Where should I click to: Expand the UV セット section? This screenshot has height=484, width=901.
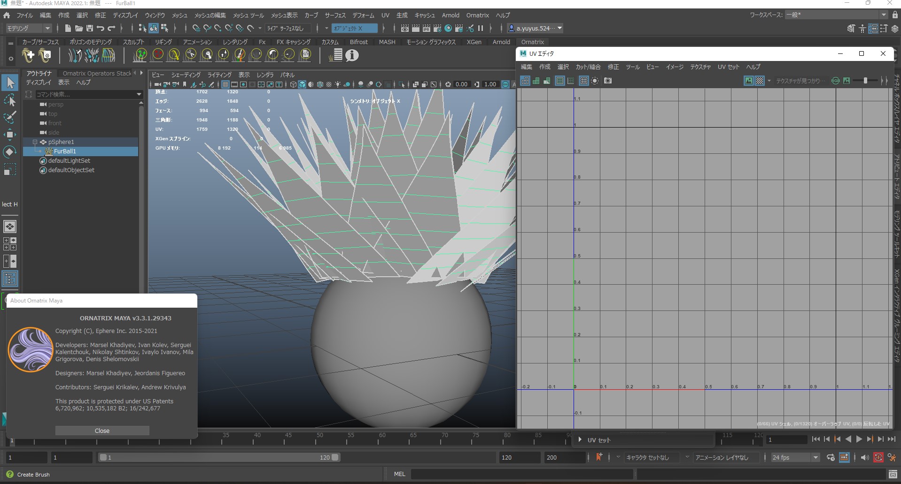[x=580, y=440]
